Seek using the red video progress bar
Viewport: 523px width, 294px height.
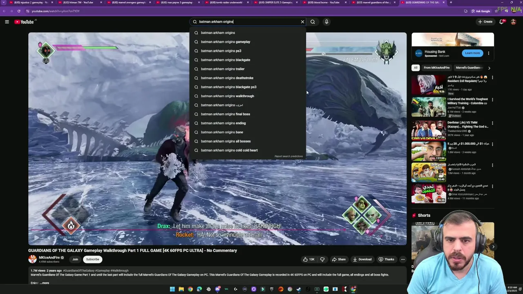coord(217,230)
